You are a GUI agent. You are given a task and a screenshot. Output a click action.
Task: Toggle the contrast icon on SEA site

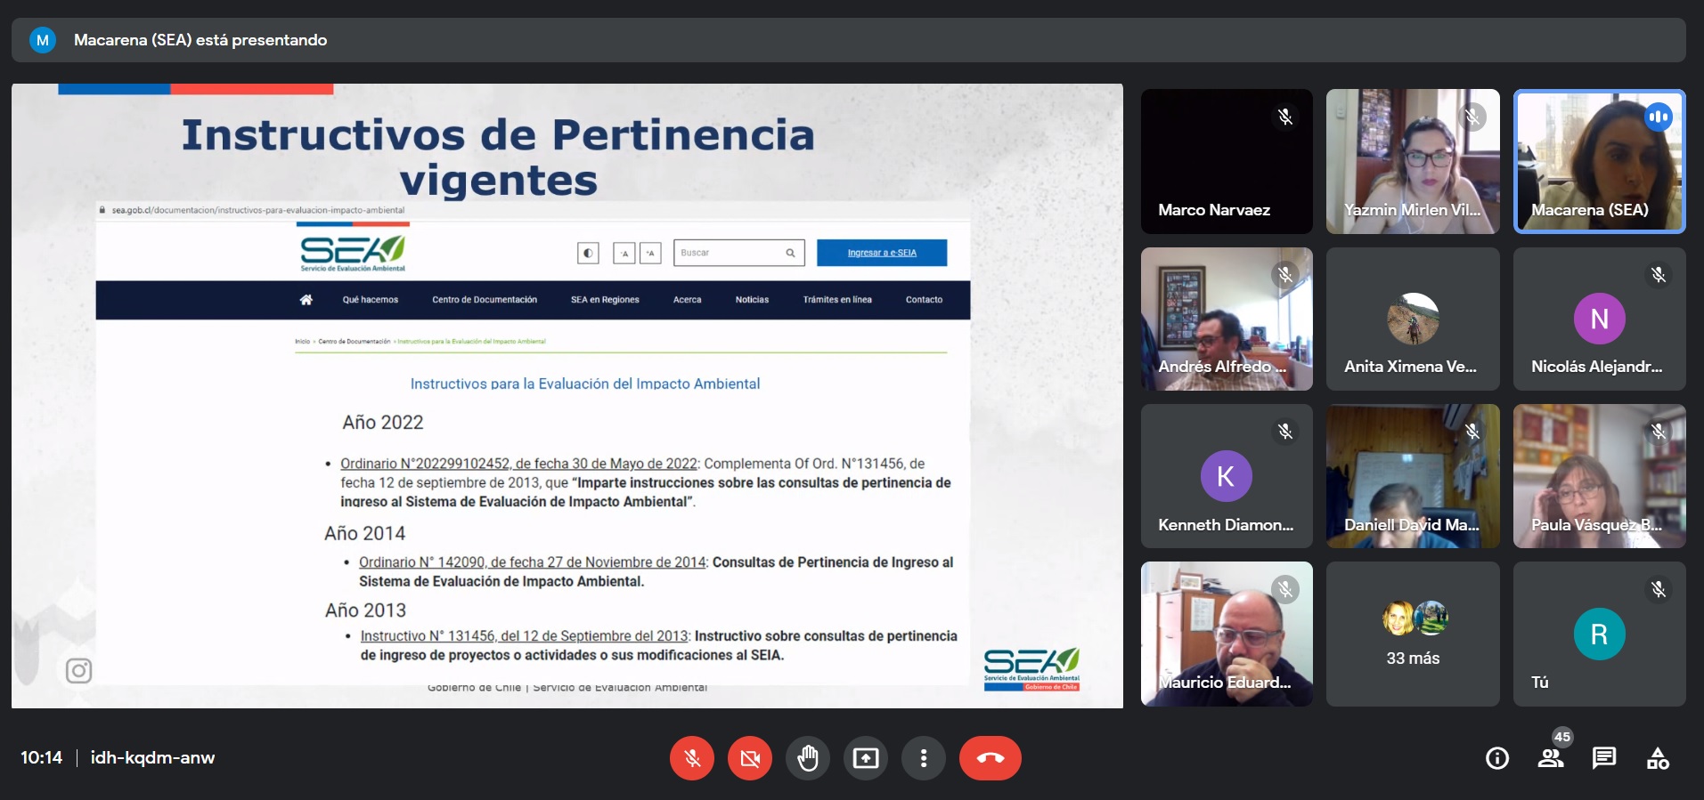[x=588, y=254]
